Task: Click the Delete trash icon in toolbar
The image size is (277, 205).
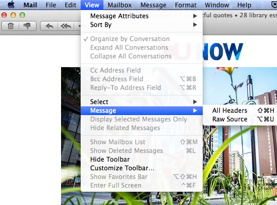Action: pos(10,26)
